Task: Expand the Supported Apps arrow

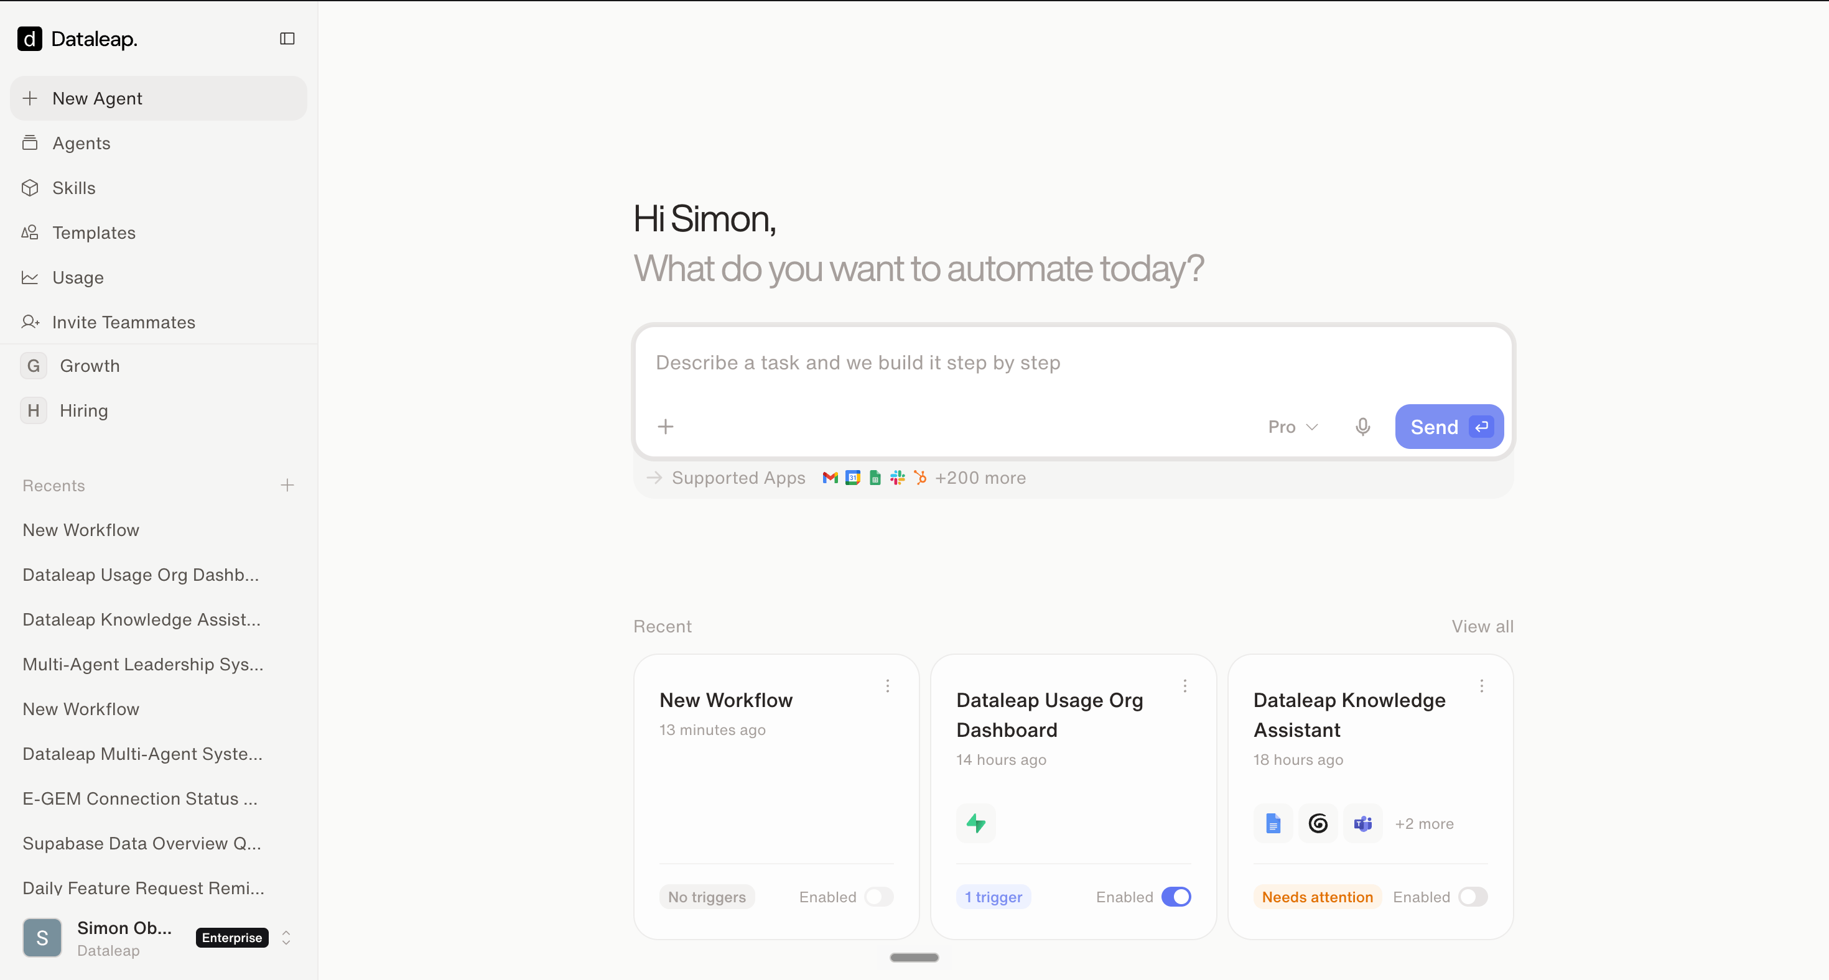Action: (654, 478)
